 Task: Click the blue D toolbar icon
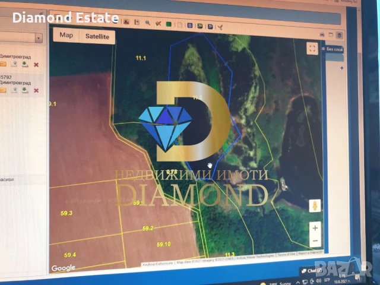(x=210, y=26)
